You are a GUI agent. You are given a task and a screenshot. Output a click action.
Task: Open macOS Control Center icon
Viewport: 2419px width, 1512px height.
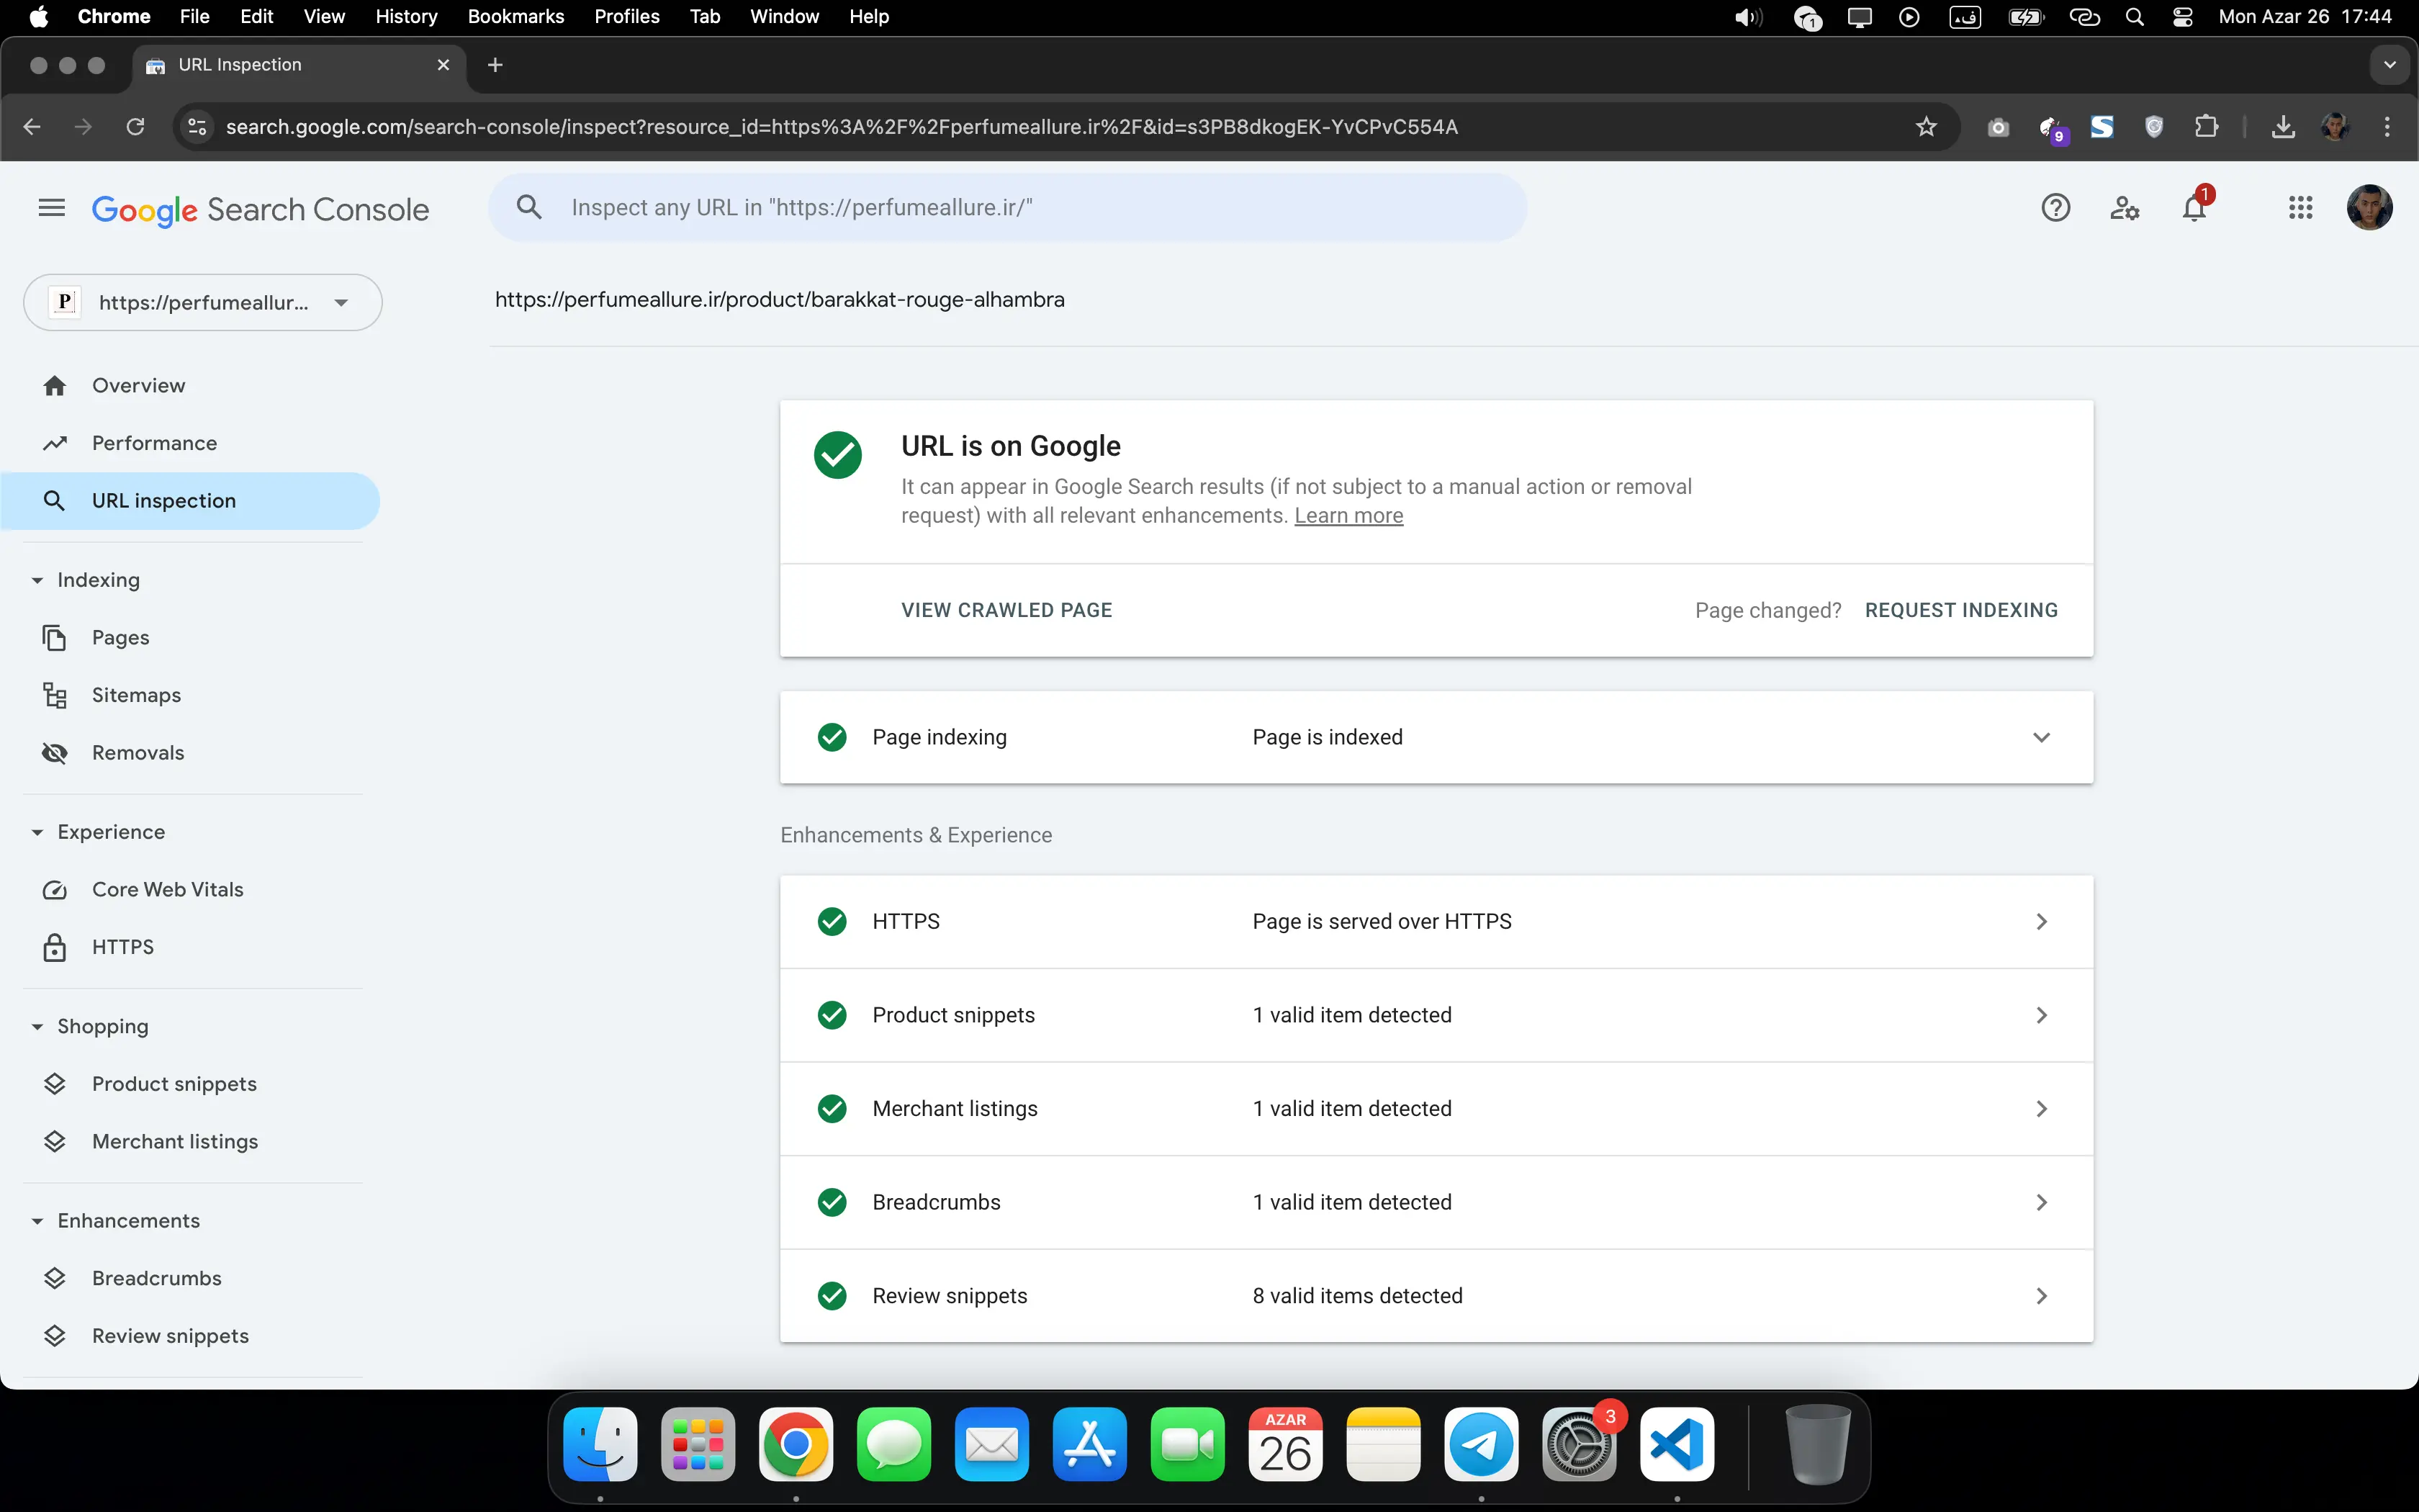[x=2182, y=17]
